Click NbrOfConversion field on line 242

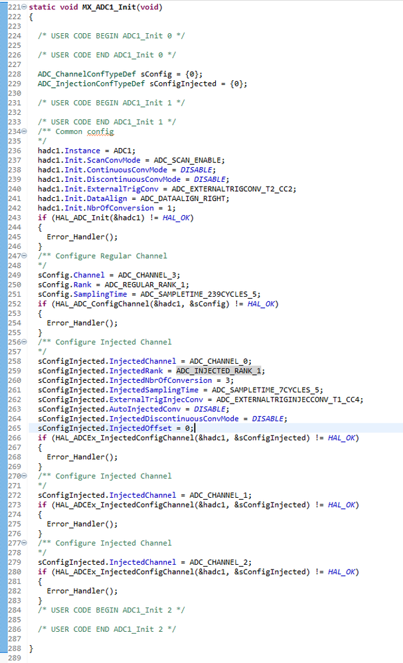tap(120, 208)
